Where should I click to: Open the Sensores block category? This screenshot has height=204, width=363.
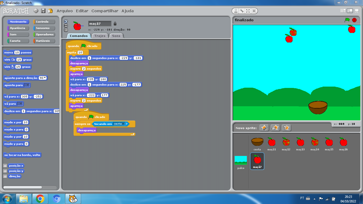coord(44,28)
